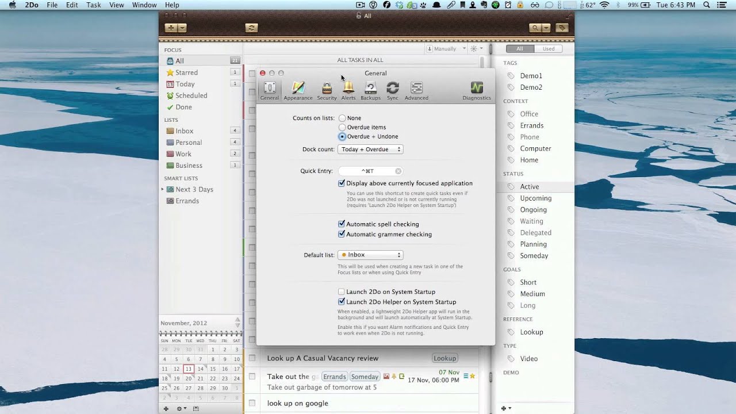Open the Work list
The height and width of the screenshot is (414, 736).
click(201, 154)
